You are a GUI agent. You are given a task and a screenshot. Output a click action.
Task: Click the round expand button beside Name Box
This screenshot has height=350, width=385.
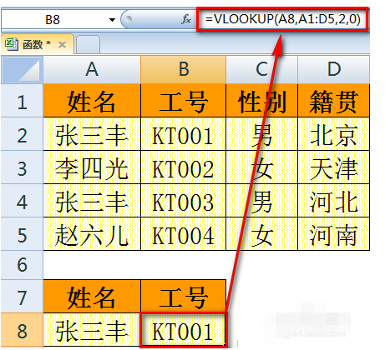[x=129, y=19]
